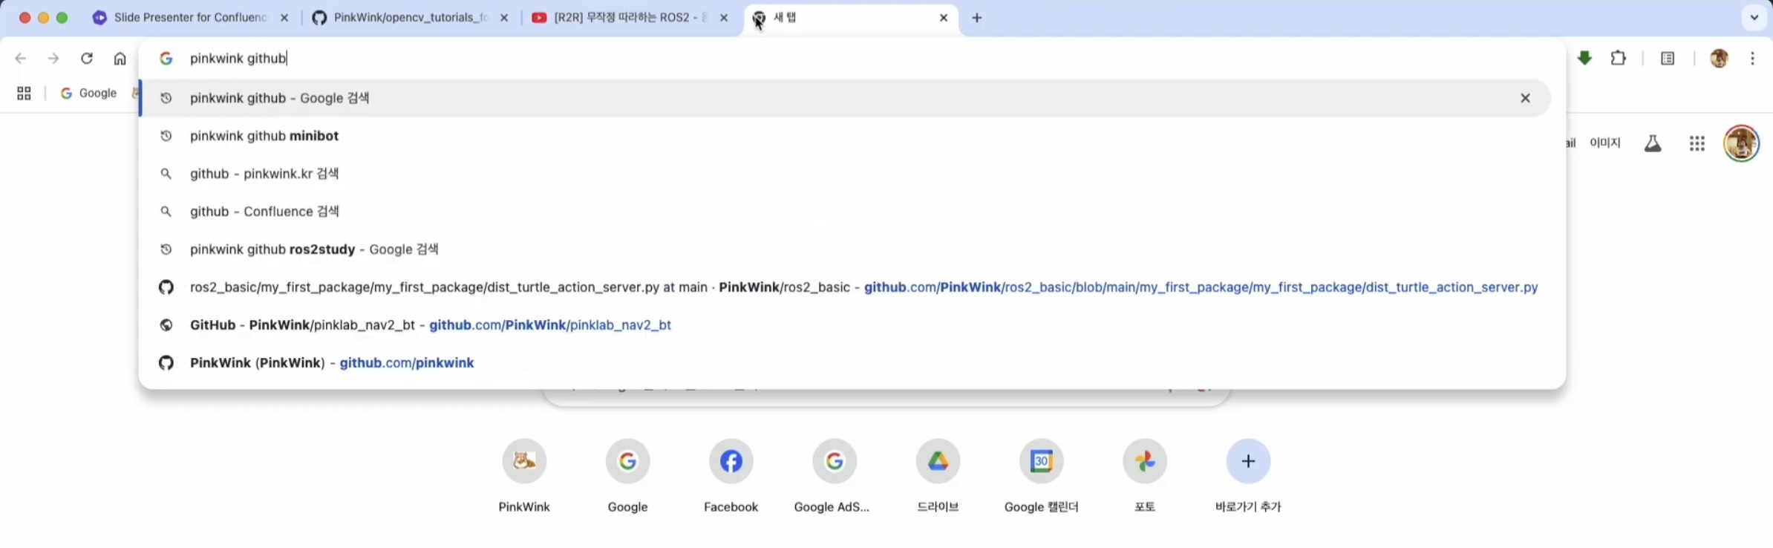Click the 이미지 link
1773x548 pixels.
[1604, 143]
